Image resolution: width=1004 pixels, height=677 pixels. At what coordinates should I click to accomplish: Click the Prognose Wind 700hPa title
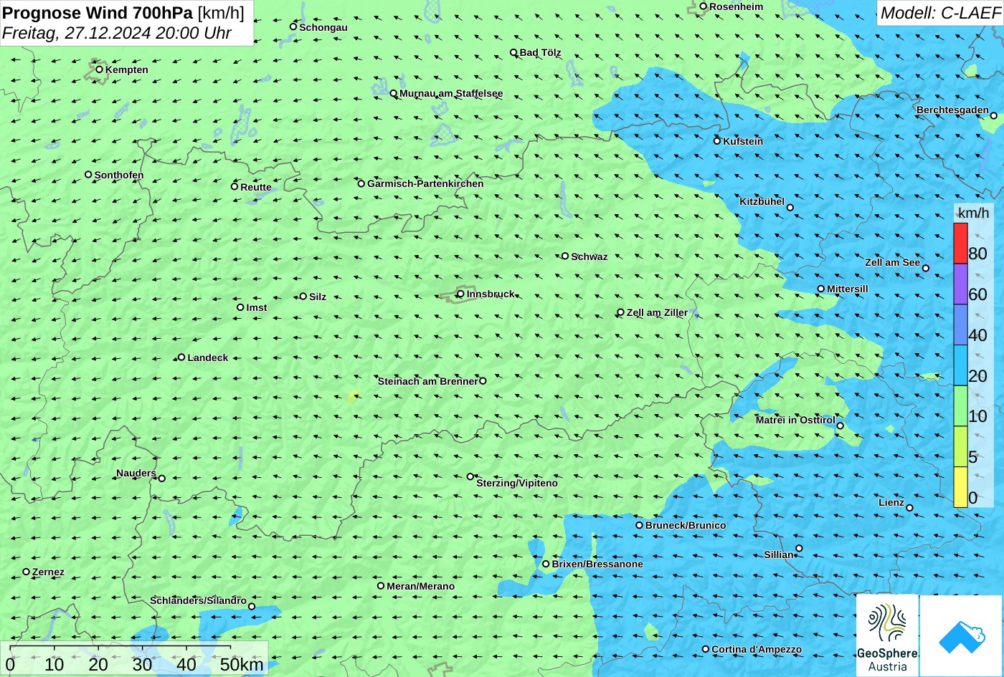pos(98,12)
